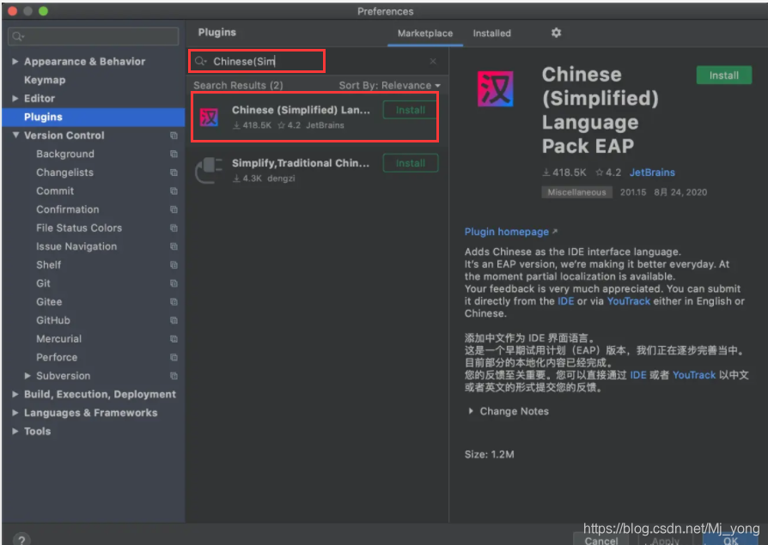Click the project-level icon beside Perforce
This screenshot has height=545, width=768.
click(174, 358)
